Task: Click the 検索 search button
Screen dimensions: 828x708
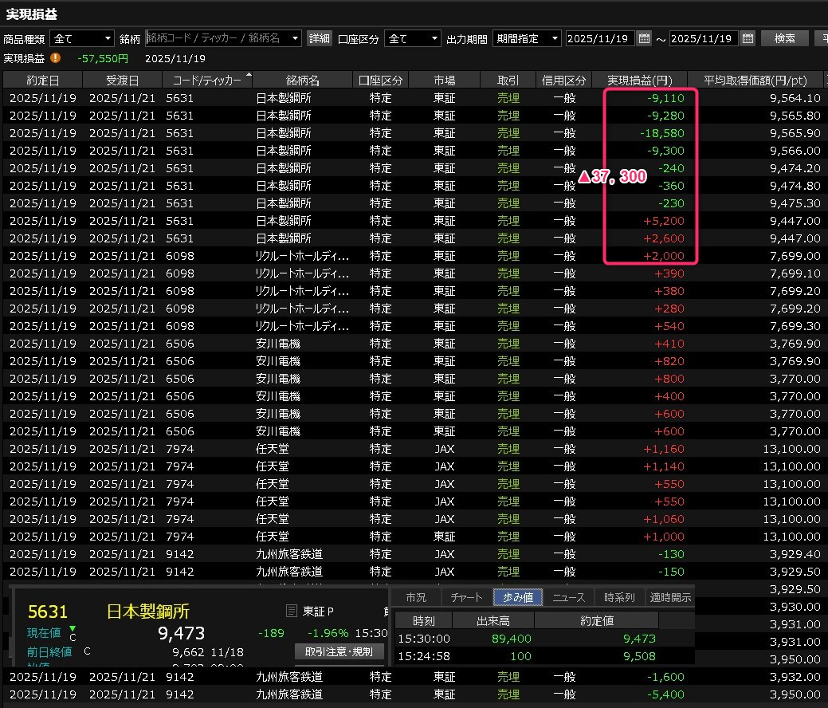Action: pos(784,38)
